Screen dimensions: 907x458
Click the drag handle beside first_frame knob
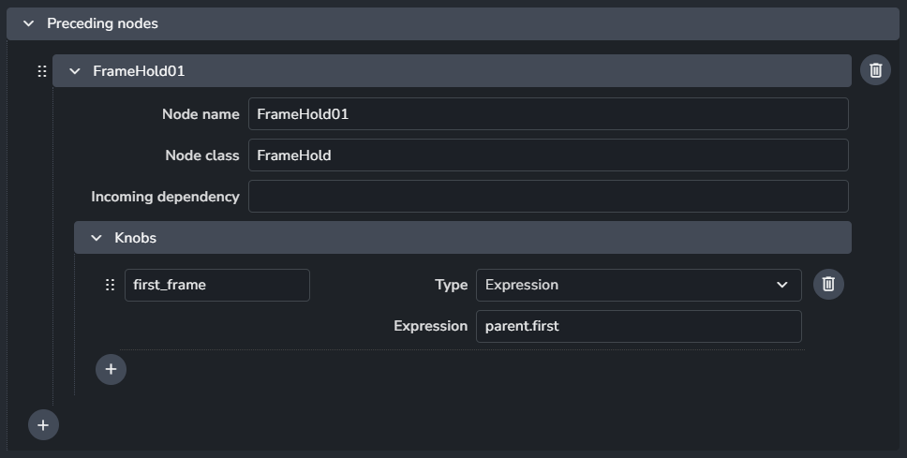point(111,285)
